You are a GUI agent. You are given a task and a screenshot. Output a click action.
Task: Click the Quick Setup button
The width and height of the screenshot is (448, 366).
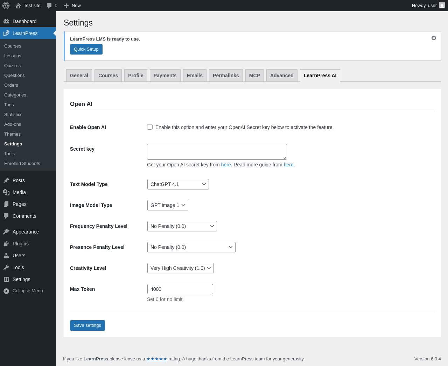click(x=86, y=49)
